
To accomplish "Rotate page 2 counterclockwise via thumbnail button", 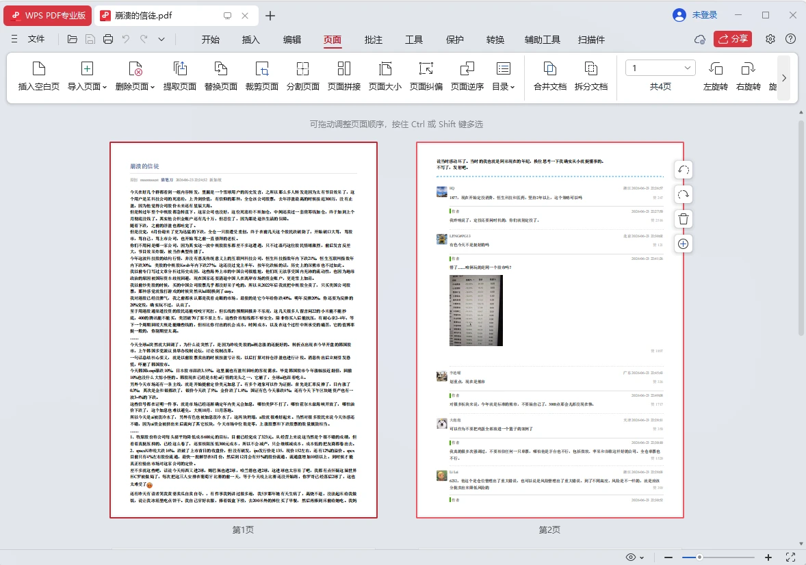I will coord(683,170).
